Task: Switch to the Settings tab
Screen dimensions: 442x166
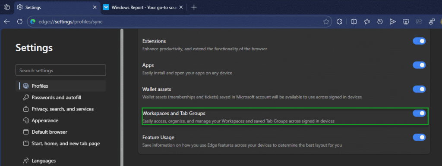Action: point(57,8)
